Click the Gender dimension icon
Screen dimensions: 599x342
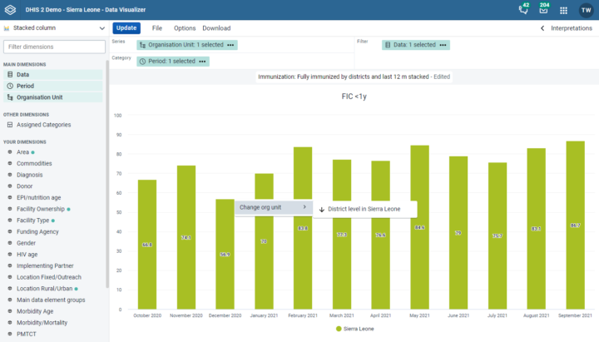point(10,243)
